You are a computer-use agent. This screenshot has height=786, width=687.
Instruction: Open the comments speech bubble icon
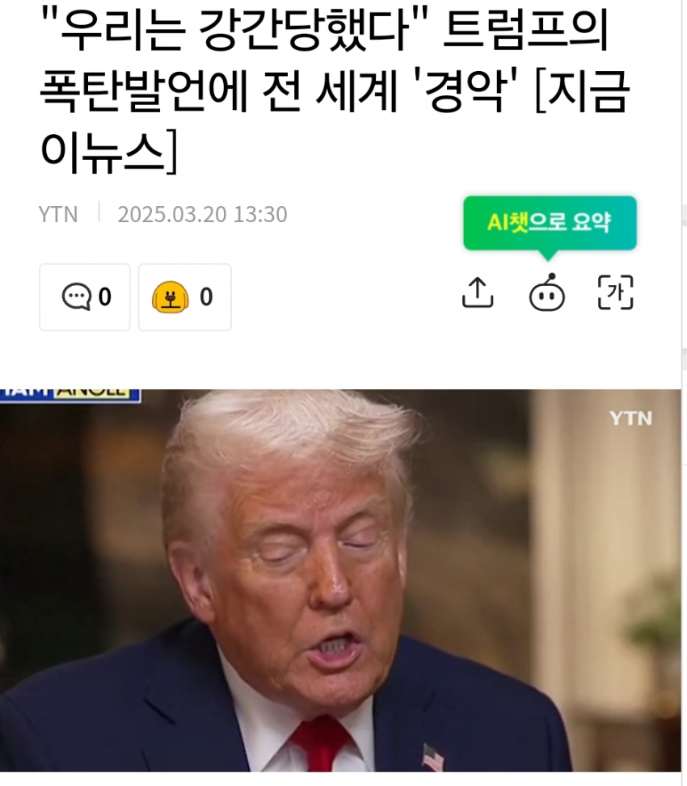click(76, 296)
